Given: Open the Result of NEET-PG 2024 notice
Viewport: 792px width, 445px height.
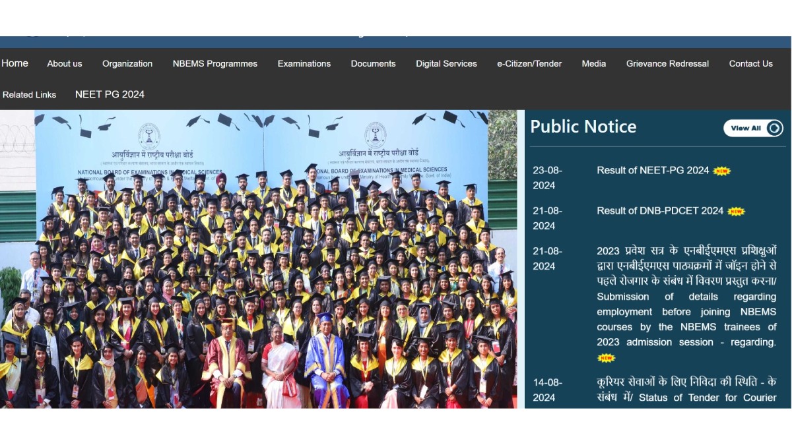Looking at the screenshot, I should click(653, 170).
